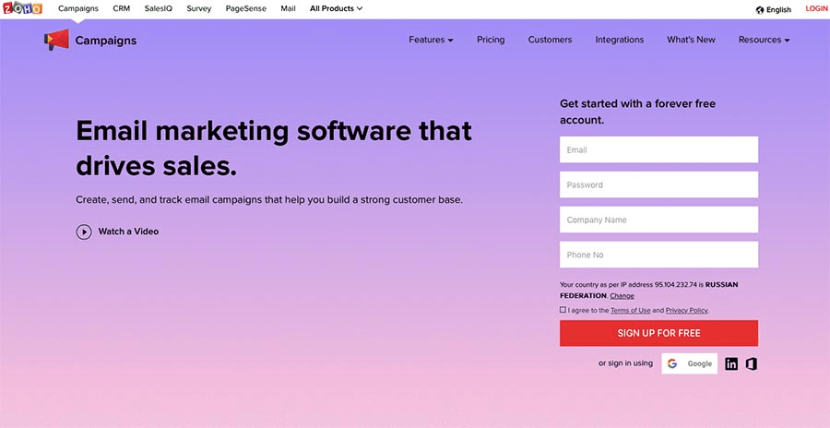Focus the Password input field
The height and width of the screenshot is (428, 830).
tap(658, 184)
